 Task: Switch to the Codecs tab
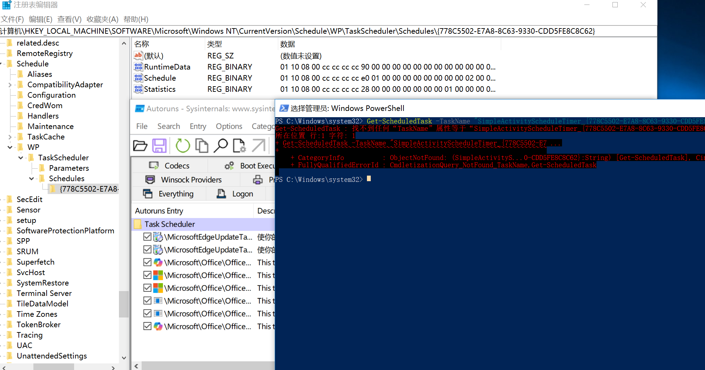click(x=170, y=166)
